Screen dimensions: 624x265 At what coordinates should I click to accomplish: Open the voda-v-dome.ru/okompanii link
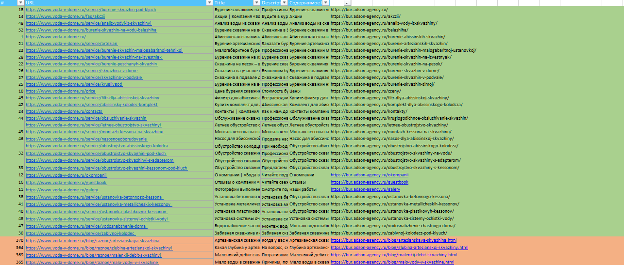click(66, 175)
